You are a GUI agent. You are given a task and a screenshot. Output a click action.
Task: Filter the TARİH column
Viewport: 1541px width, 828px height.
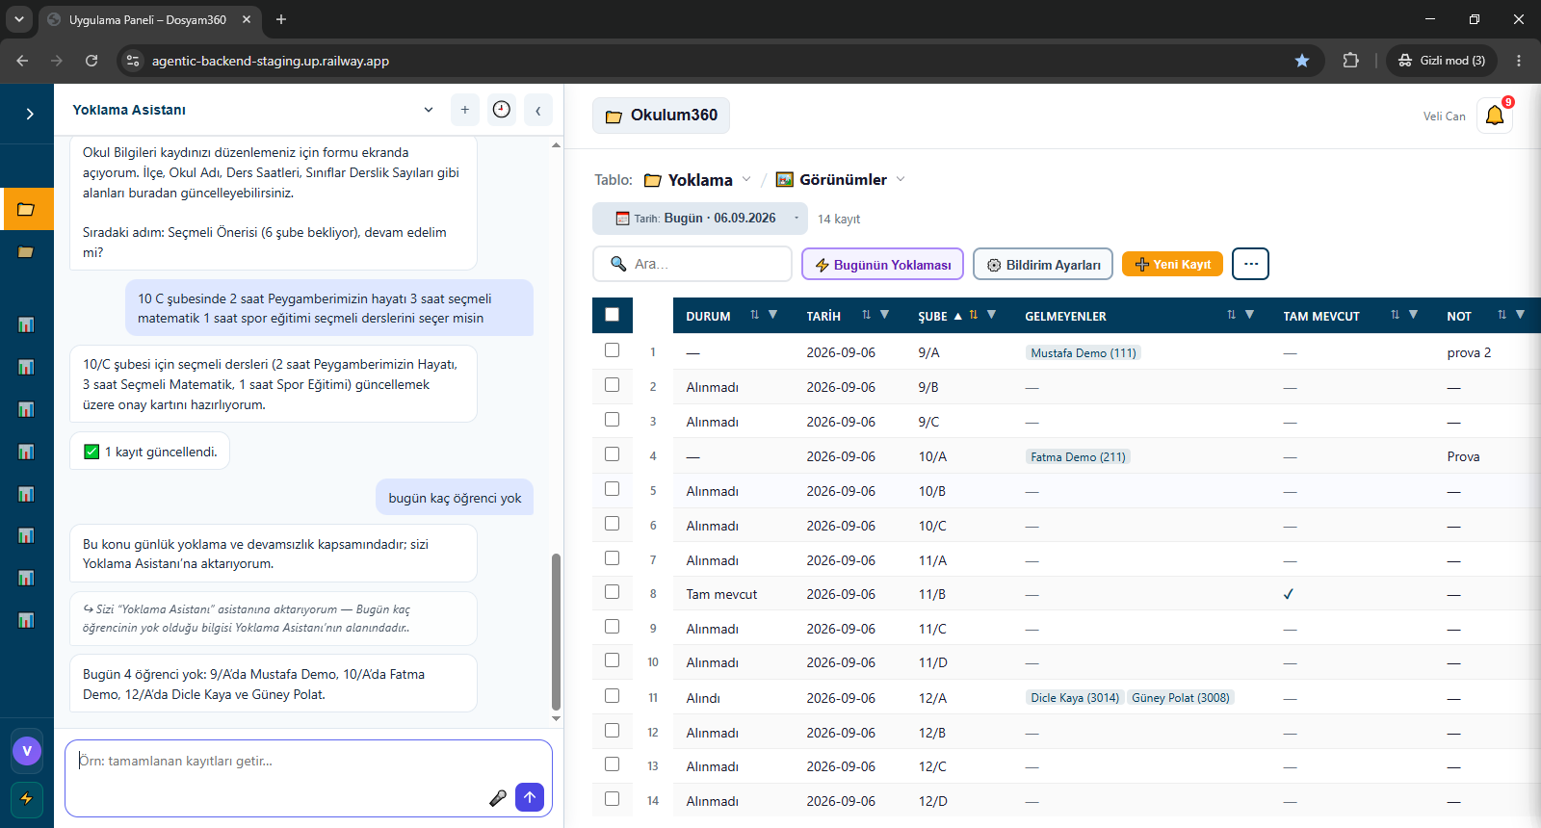[x=884, y=315]
